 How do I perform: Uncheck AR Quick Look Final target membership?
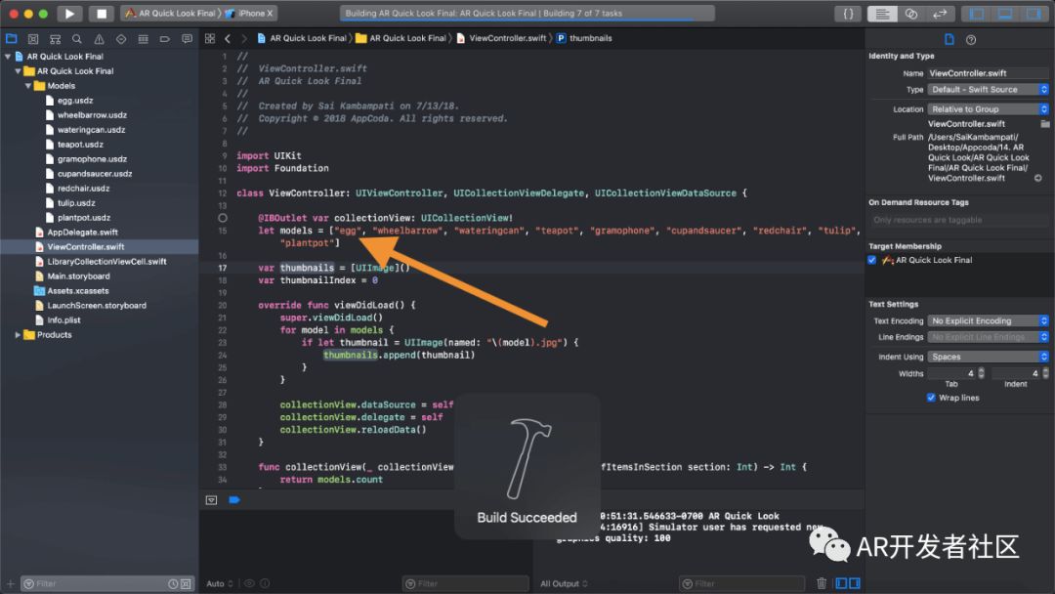click(x=872, y=260)
